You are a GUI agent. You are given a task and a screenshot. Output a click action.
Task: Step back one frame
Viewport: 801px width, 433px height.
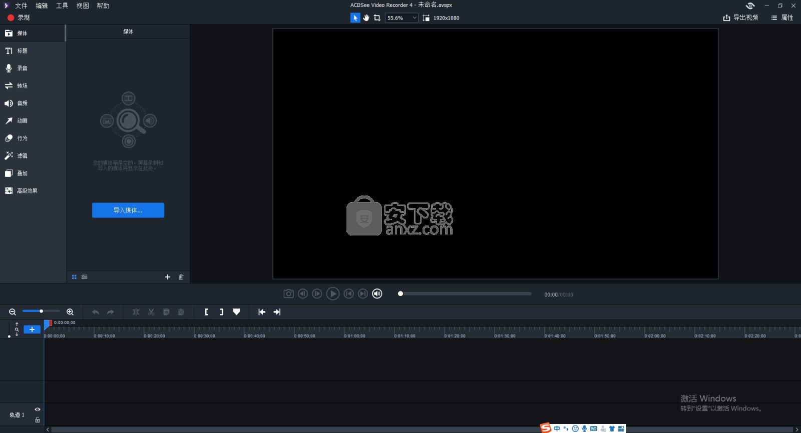(303, 294)
